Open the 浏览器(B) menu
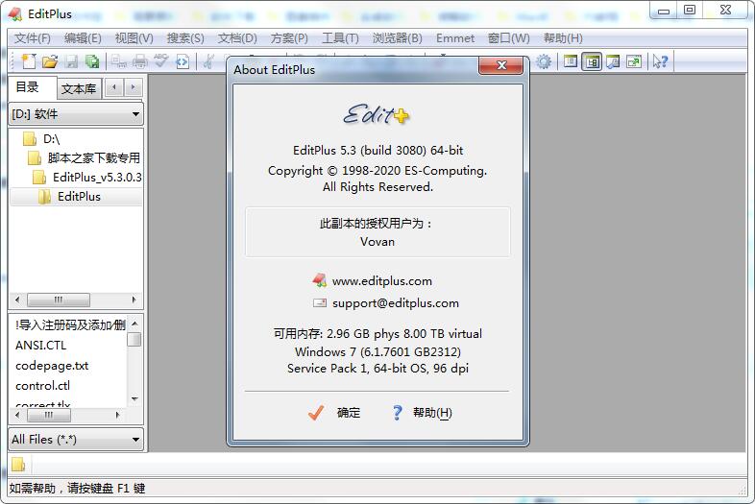The image size is (755, 504). coord(398,38)
